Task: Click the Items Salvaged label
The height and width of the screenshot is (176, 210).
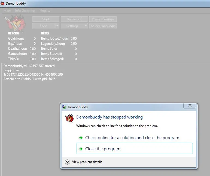Action: [x=52, y=59]
